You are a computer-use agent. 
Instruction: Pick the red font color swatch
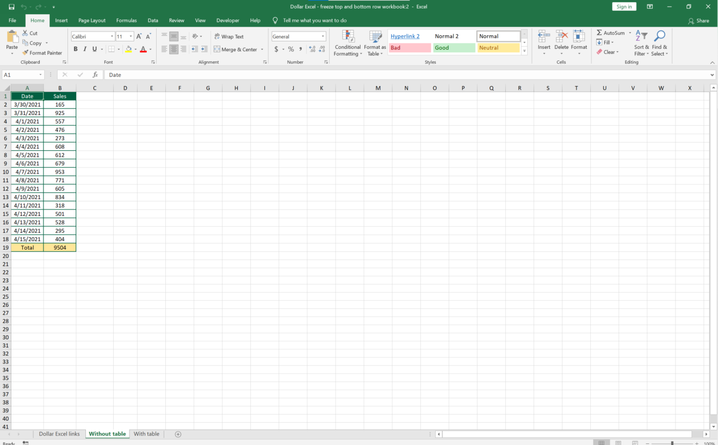[143, 48]
